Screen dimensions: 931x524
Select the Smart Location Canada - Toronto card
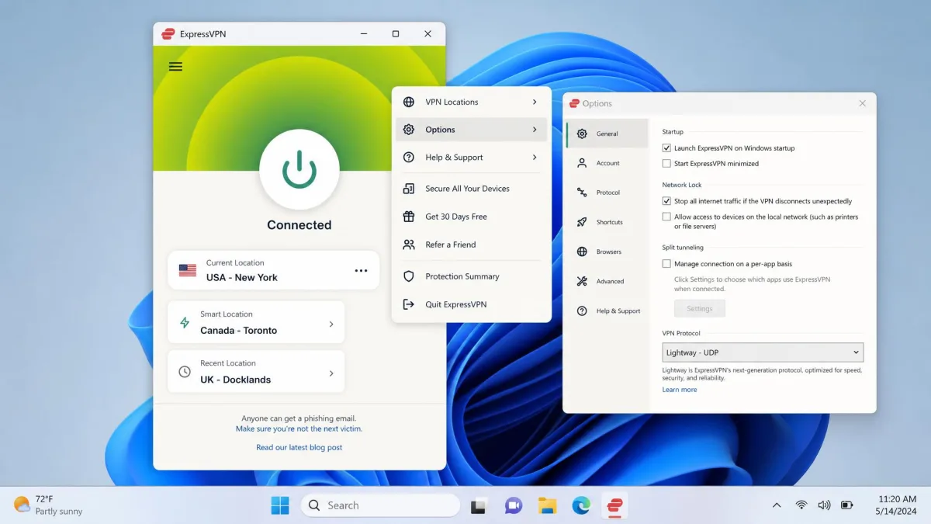coord(256,322)
